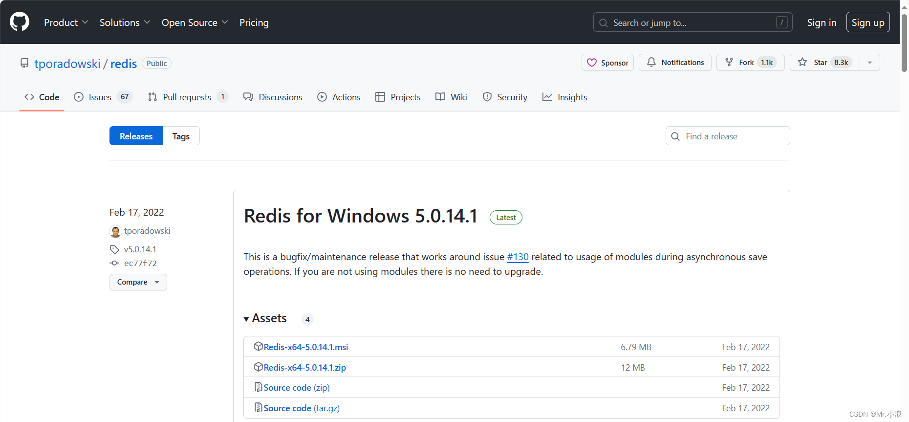
Task: Click the heart icon in Sponsor button
Action: click(x=592, y=63)
